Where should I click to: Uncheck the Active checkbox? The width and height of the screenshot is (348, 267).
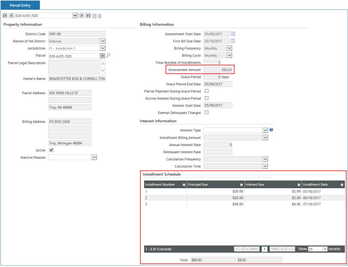[52, 150]
